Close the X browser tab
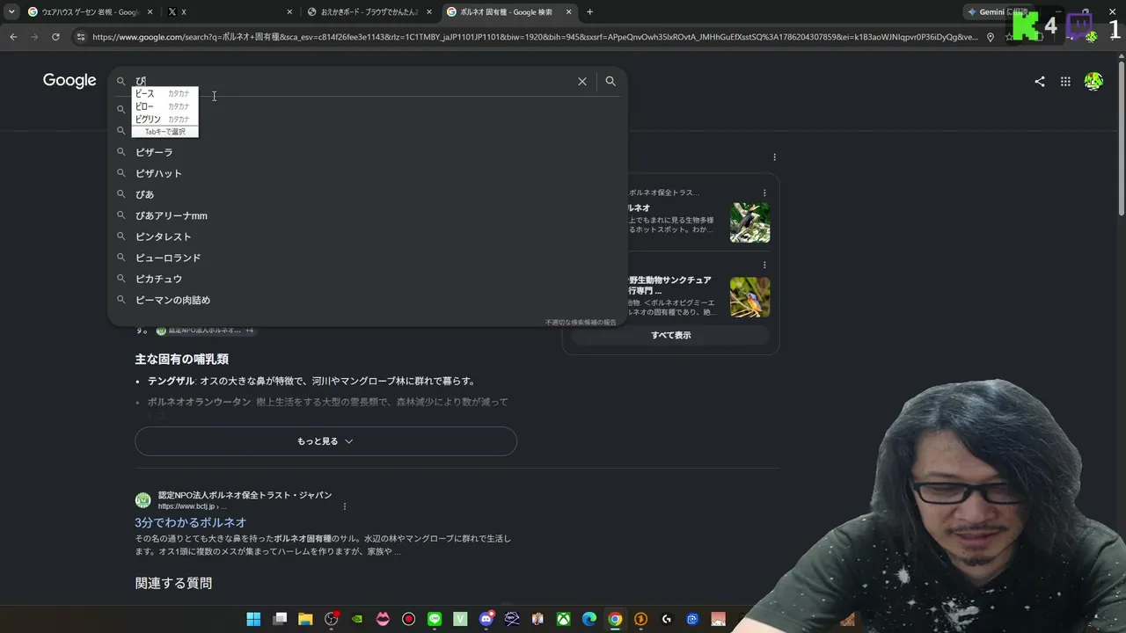This screenshot has width=1126, height=633. pos(289,12)
